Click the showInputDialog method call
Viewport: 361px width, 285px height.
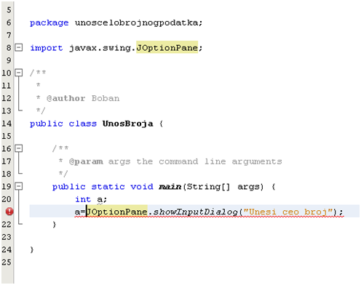[x=195, y=212]
